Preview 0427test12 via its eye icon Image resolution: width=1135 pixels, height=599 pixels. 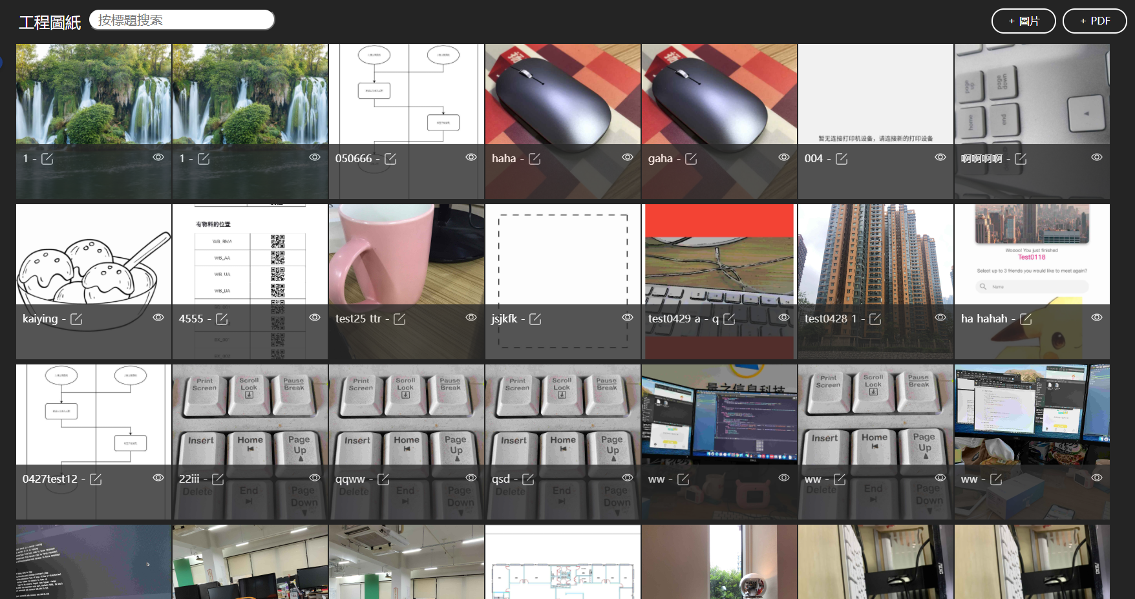tap(158, 478)
